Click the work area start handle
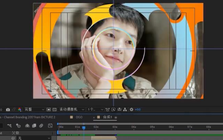 (58, 132)
